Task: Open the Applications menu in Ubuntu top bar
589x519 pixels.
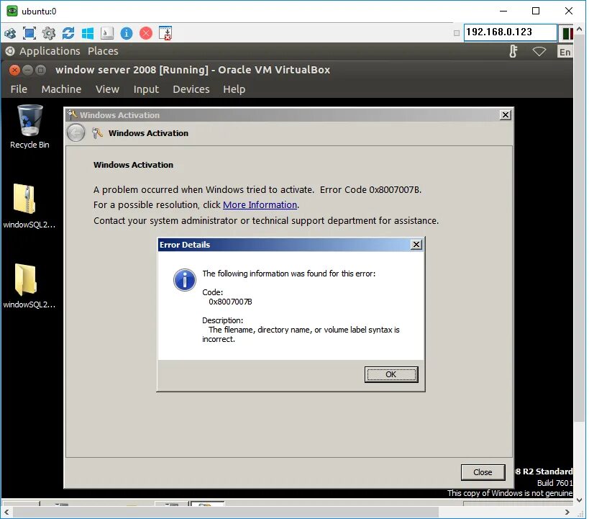Action: pyautogui.click(x=50, y=50)
